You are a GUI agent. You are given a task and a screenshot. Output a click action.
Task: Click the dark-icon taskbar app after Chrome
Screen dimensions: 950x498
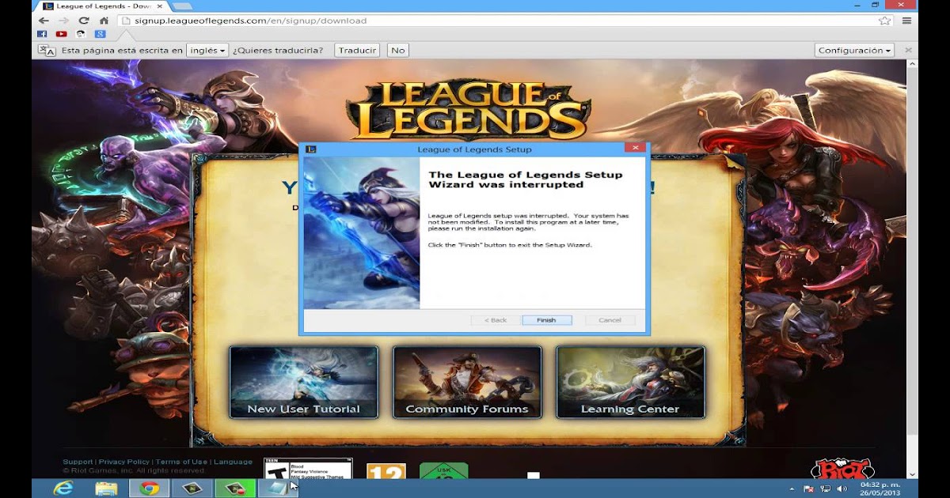(192, 488)
